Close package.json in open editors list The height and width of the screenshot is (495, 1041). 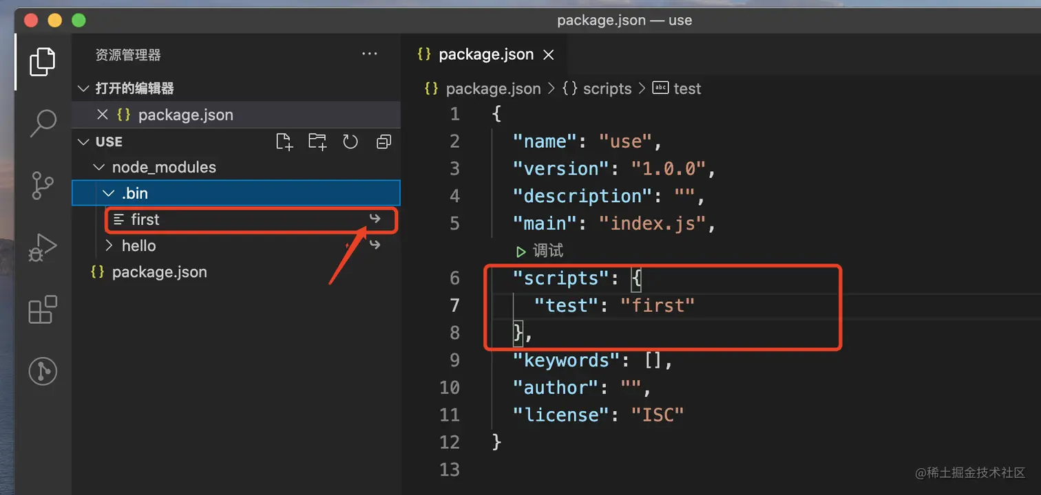coord(103,115)
